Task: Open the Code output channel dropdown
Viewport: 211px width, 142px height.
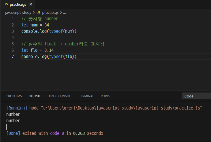Action: [196, 96]
